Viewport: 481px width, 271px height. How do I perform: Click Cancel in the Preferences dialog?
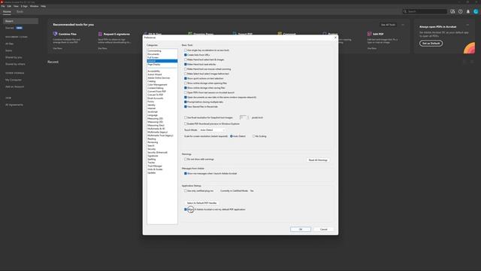coord(324,229)
